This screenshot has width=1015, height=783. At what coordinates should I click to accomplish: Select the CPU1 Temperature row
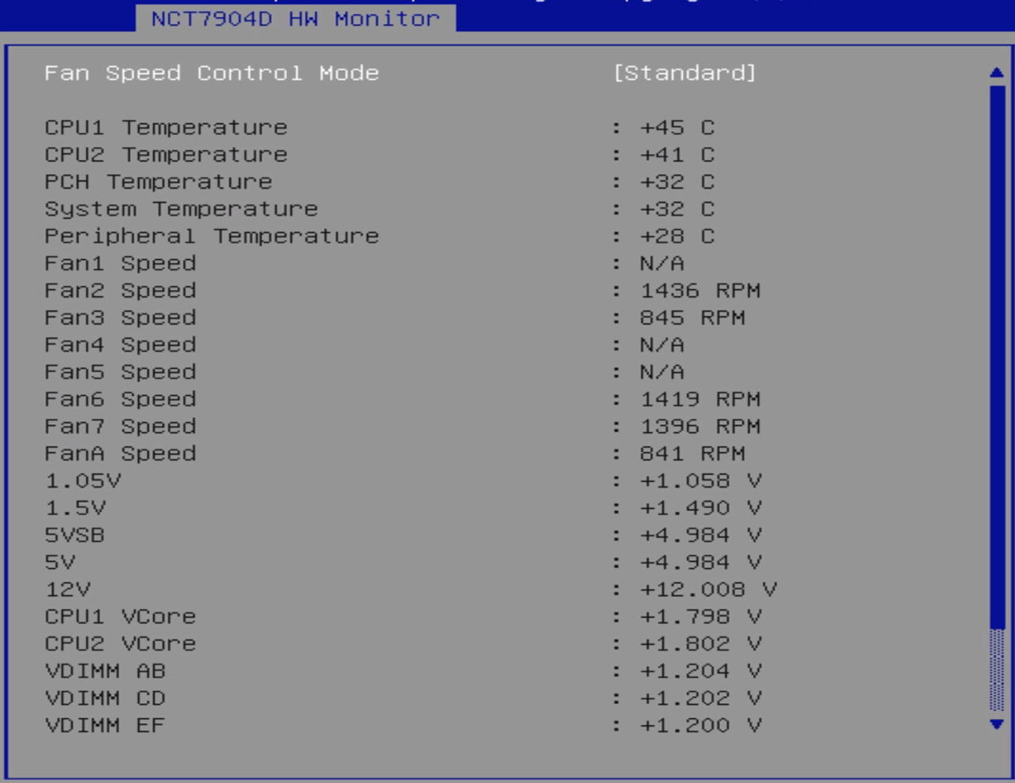(166, 128)
